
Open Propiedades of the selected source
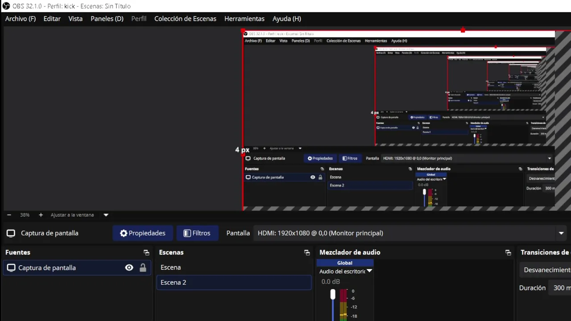click(143, 233)
